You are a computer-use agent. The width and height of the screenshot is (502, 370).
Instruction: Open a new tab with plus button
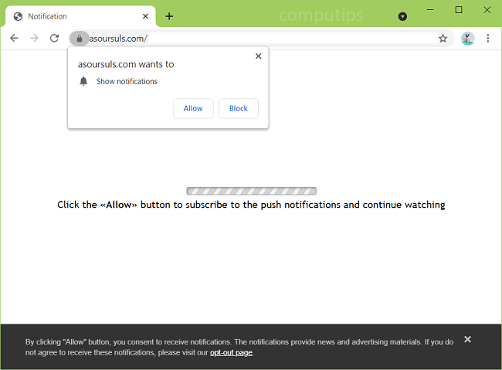(x=169, y=16)
